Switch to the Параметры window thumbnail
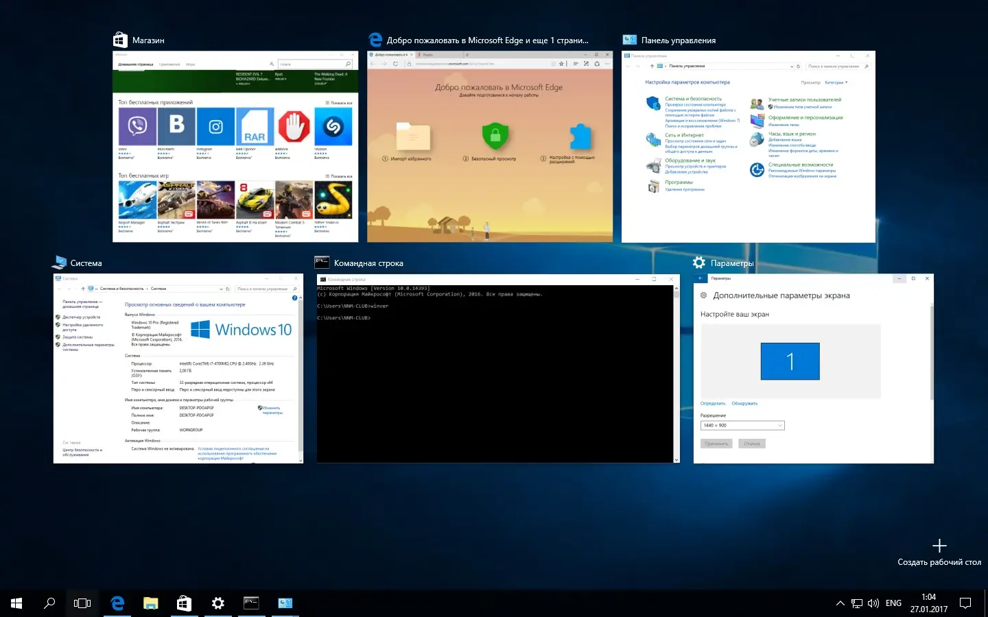The image size is (988, 617). point(813,369)
